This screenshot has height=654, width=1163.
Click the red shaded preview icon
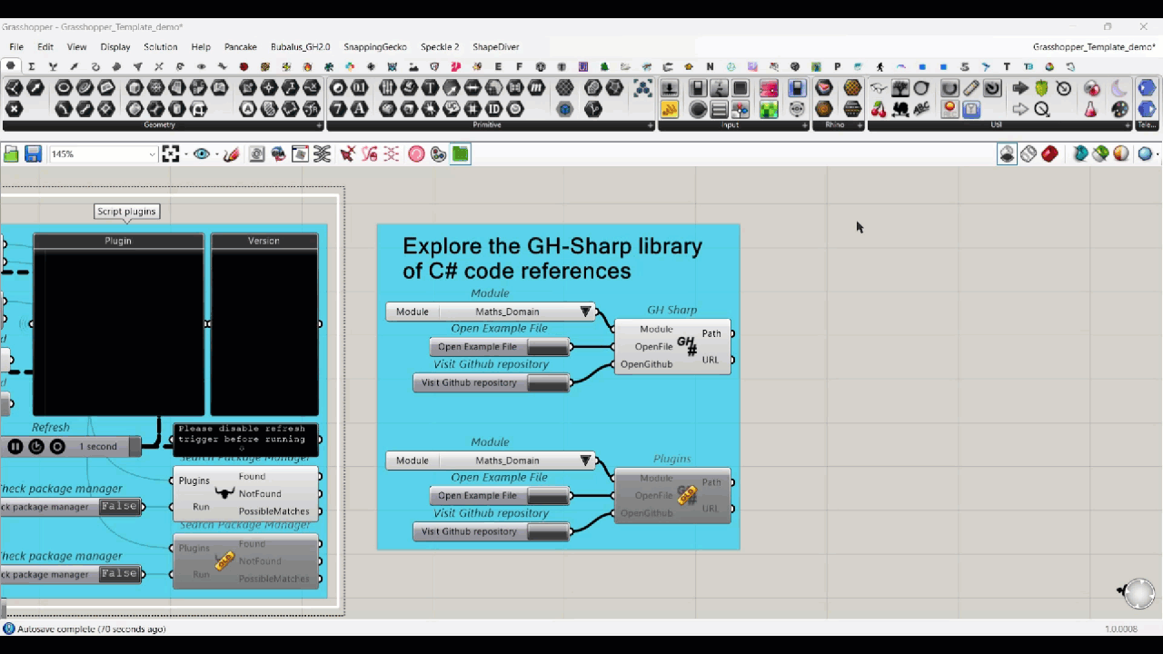tap(1050, 154)
